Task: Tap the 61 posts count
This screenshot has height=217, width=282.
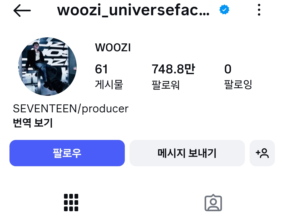Action: click(x=101, y=69)
